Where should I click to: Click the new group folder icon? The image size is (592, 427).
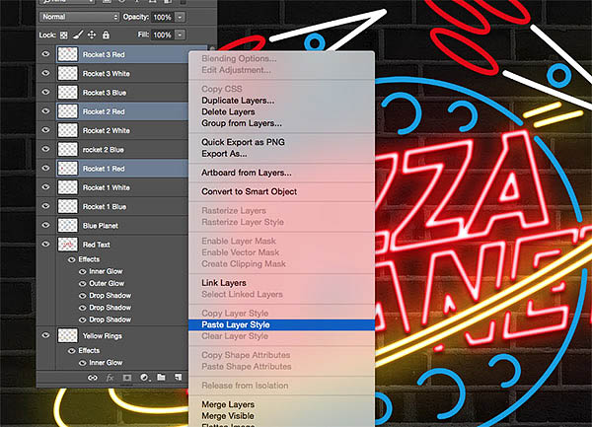coord(161,377)
